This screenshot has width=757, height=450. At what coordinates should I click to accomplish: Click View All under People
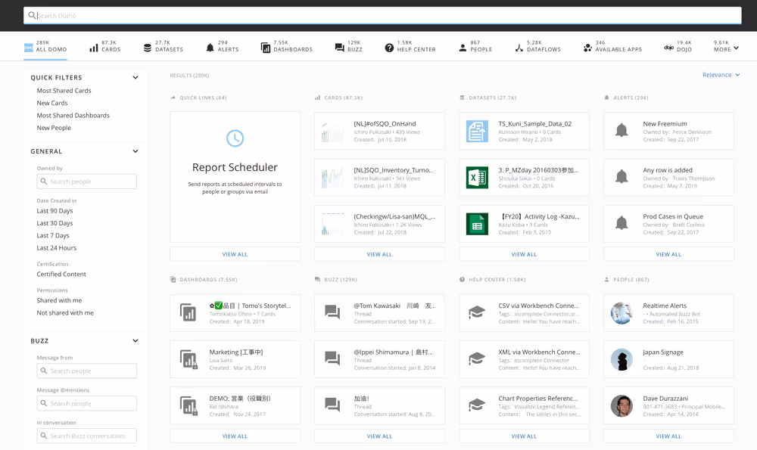coord(668,436)
